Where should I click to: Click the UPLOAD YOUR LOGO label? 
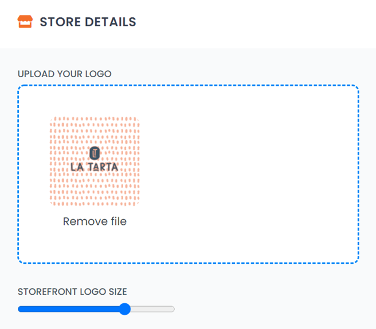point(65,74)
